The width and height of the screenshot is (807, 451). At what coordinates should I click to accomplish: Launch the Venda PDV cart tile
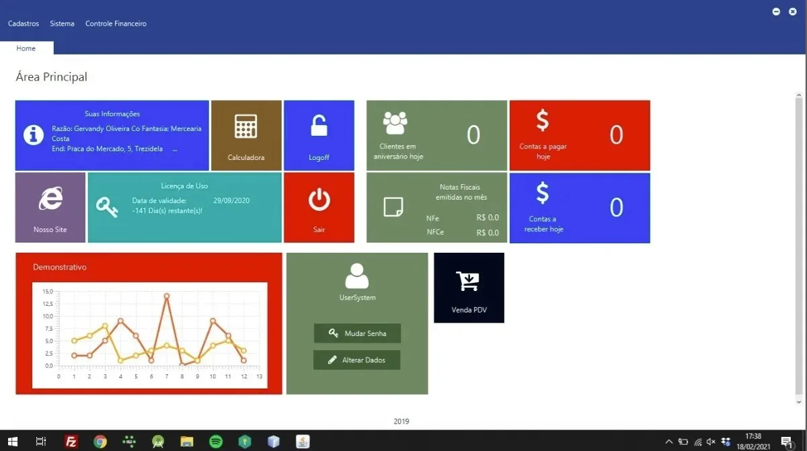point(469,288)
